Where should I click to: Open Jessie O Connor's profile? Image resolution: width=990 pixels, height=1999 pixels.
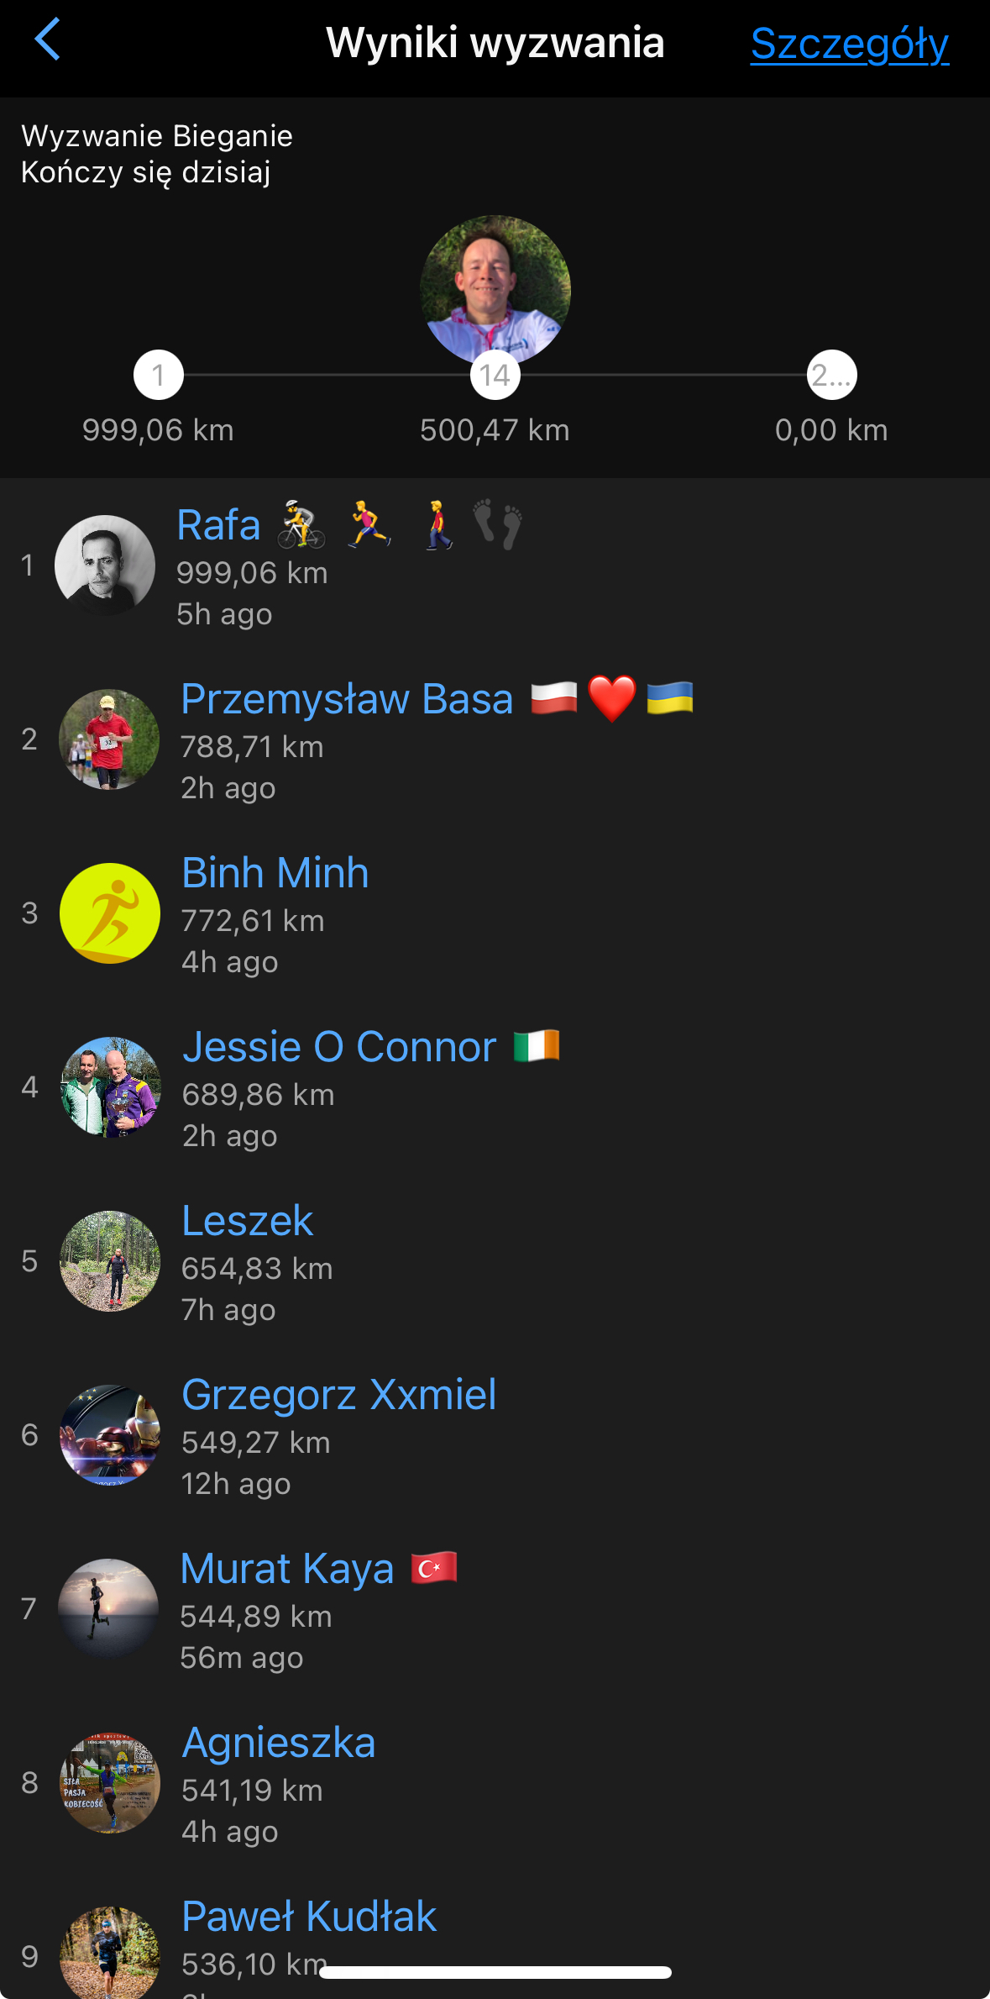pyautogui.click(x=339, y=1047)
